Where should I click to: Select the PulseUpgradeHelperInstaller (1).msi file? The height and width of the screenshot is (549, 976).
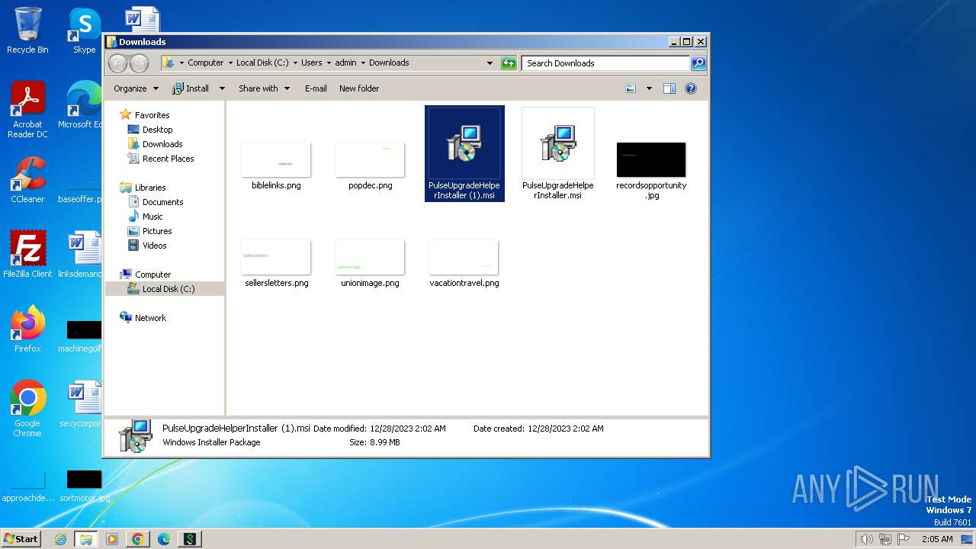(464, 154)
